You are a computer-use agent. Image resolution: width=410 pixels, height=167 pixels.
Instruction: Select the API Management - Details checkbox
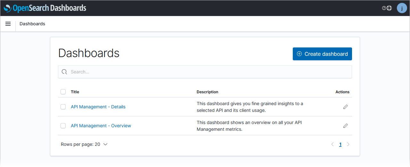click(x=63, y=107)
